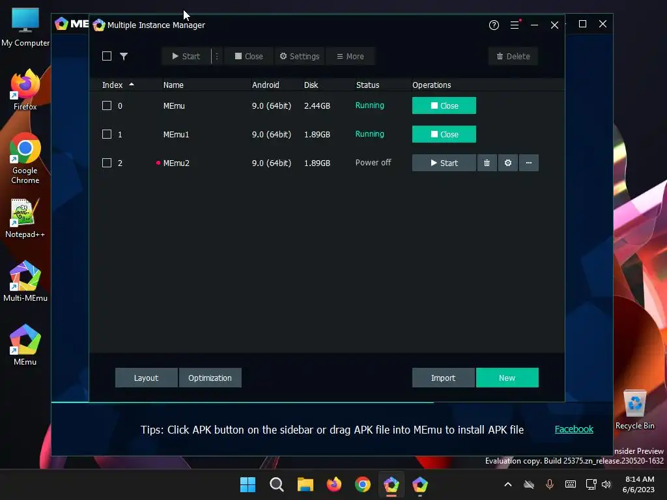The height and width of the screenshot is (500, 667).
Task: Click the Android column header
Action: (266, 85)
